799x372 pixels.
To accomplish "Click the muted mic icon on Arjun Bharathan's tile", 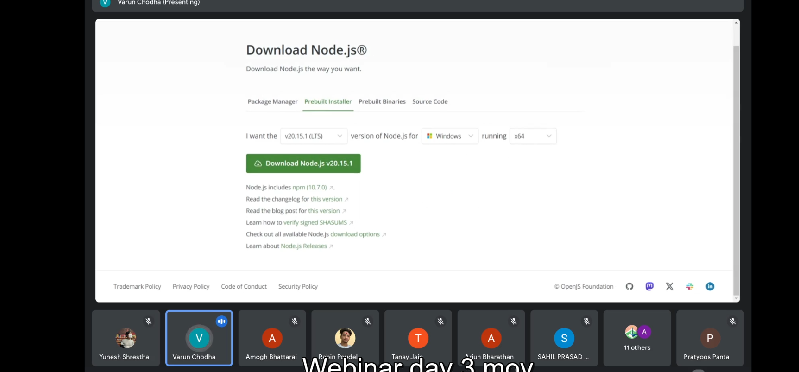I will coord(514,321).
